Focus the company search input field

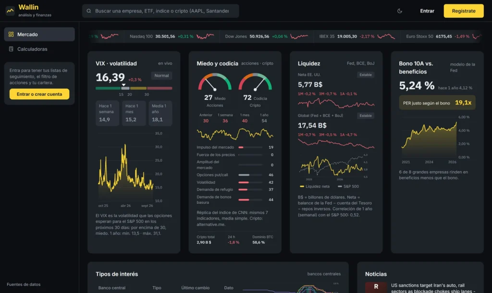click(x=160, y=11)
